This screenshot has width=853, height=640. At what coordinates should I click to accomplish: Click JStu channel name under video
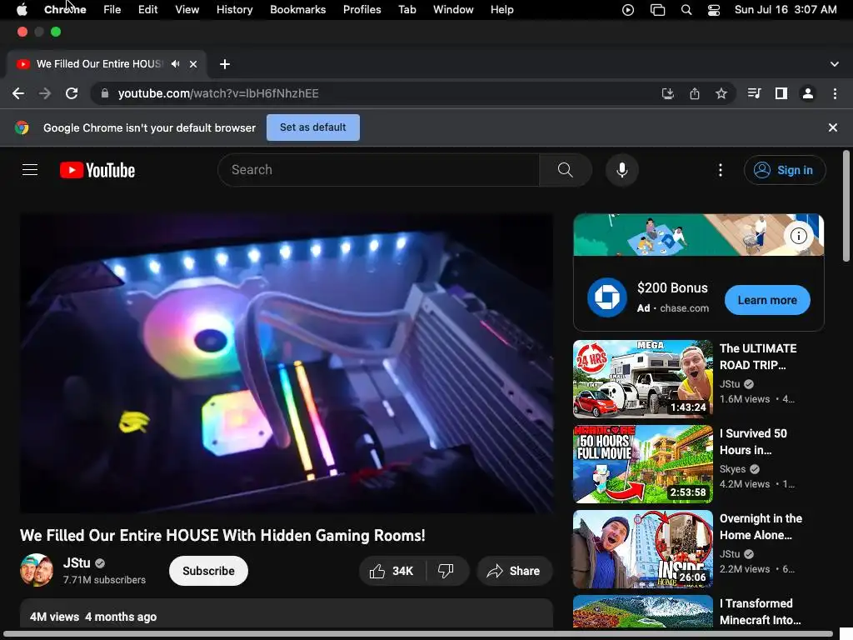coord(77,562)
